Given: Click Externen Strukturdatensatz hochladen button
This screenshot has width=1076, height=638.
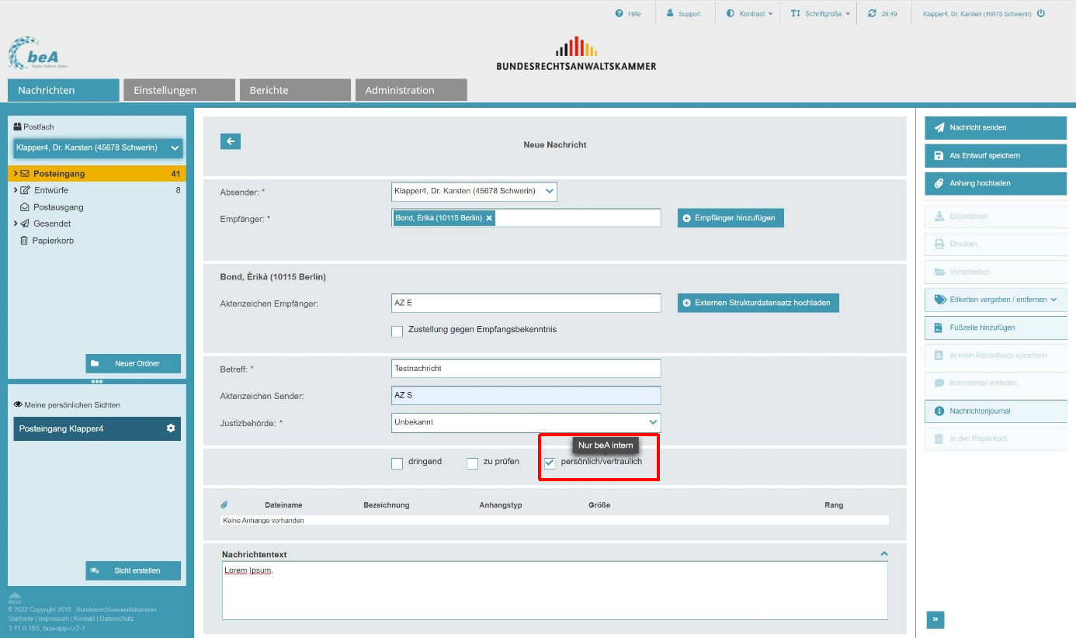Looking at the screenshot, I should point(758,303).
